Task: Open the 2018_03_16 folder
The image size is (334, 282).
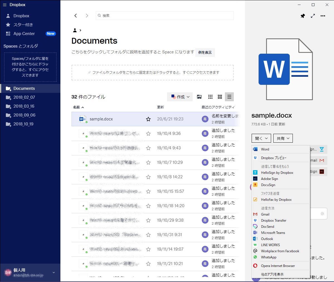Action: pyautogui.click(x=30, y=106)
